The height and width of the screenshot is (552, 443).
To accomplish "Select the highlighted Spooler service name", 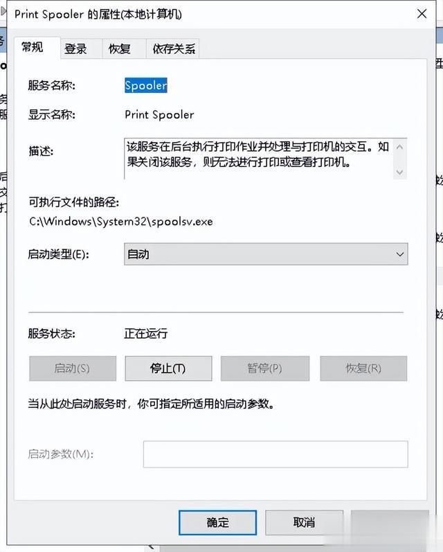I will [x=145, y=86].
